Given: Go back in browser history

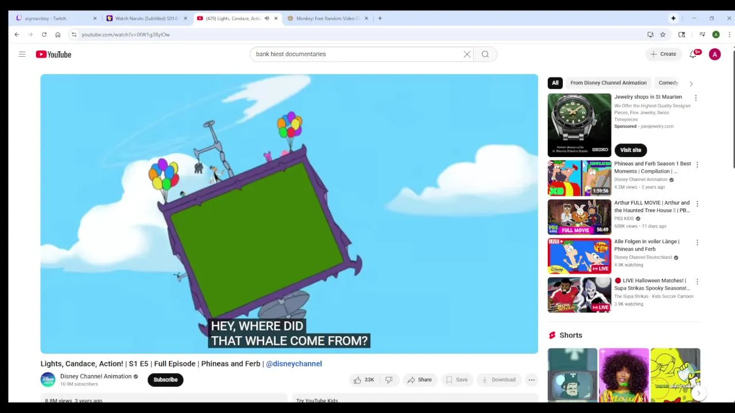Looking at the screenshot, I should pos(17,34).
